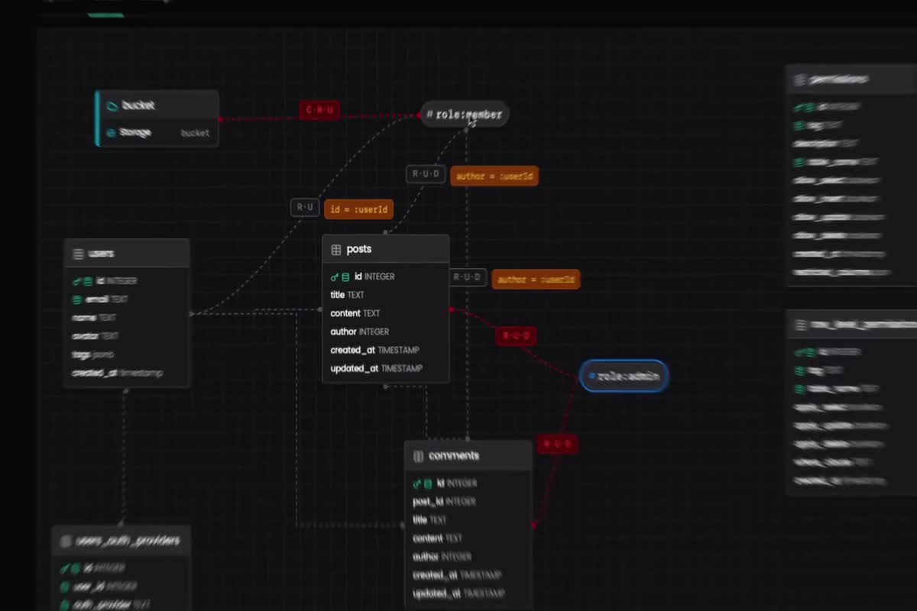Click the posts content TEXT row
Image resolution: width=917 pixels, height=611 pixels.
(x=386, y=313)
